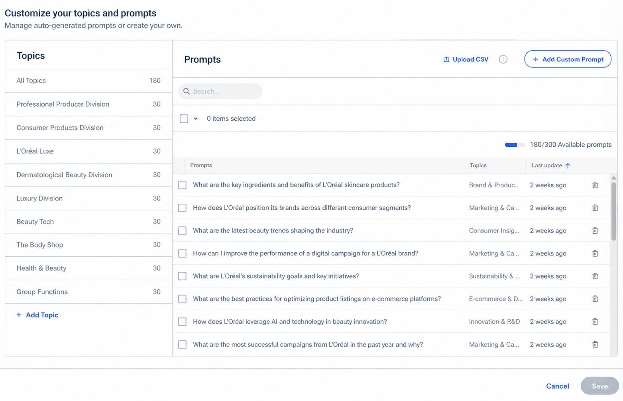Click 'Sustainability & ...' topic cell
This screenshot has width=623, height=401.
click(494, 276)
